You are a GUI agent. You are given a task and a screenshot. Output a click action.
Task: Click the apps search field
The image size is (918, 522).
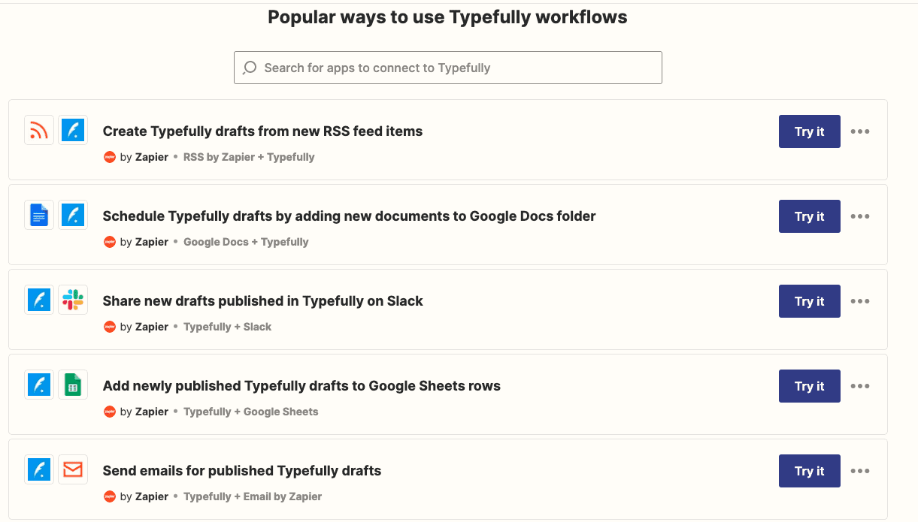coord(447,68)
